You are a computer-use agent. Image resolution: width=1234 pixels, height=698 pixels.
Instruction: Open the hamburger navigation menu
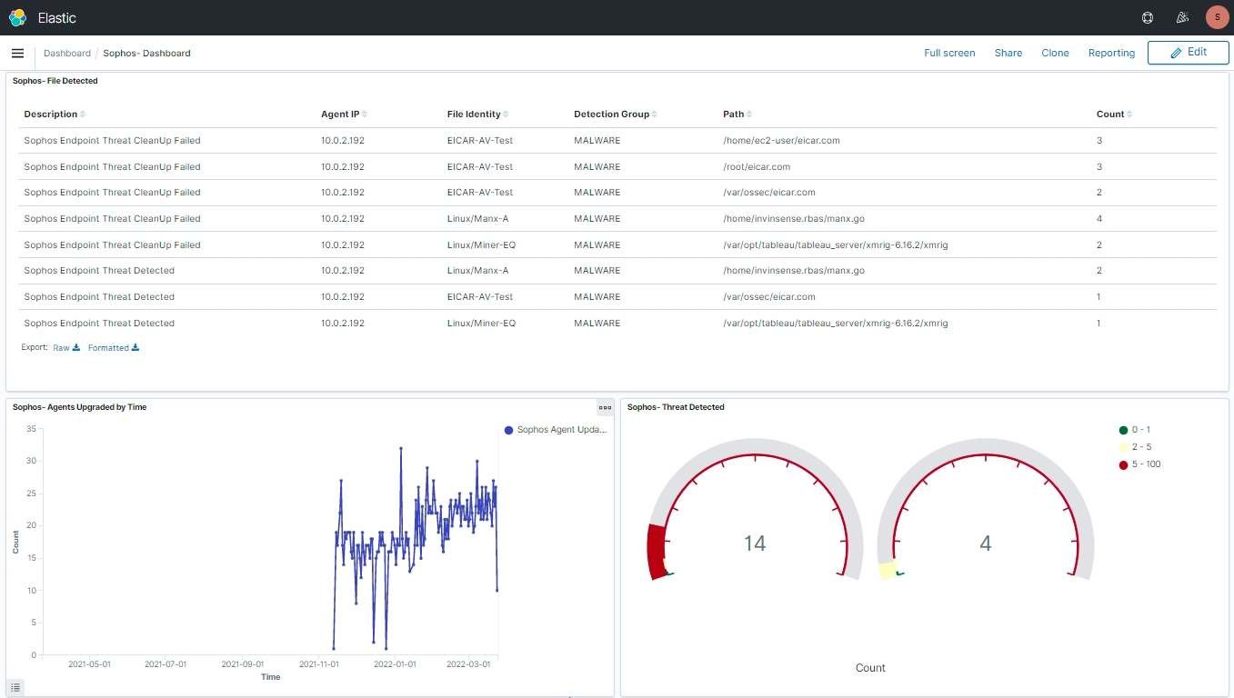(17, 54)
